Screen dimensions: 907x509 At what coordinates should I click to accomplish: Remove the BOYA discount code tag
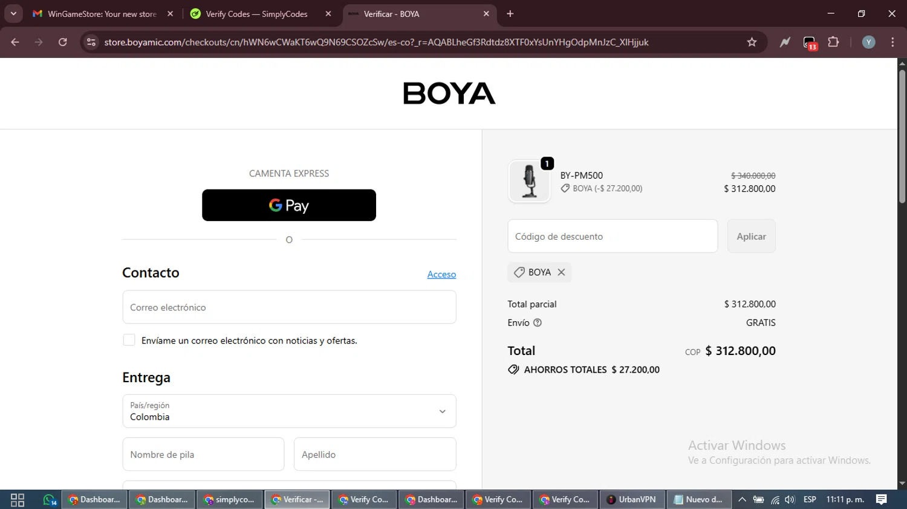[561, 272]
